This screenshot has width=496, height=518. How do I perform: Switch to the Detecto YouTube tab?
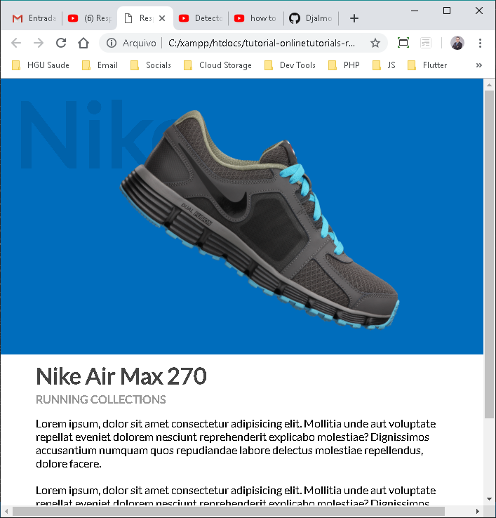(x=201, y=18)
